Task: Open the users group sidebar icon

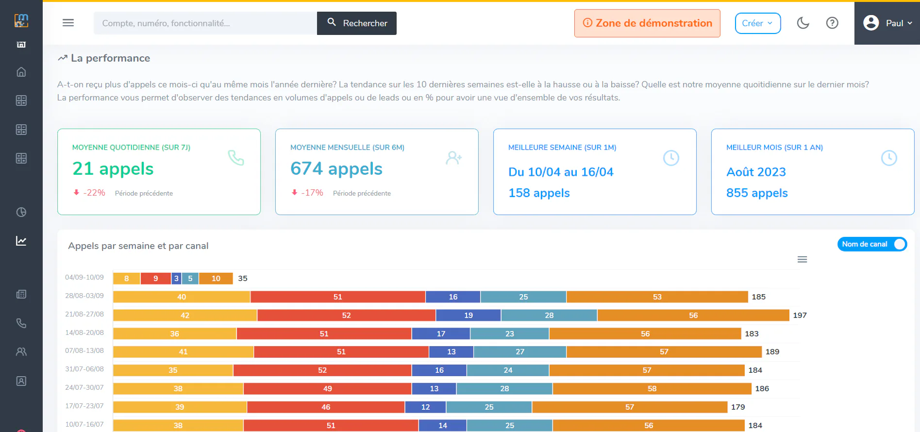Action: coord(21,352)
